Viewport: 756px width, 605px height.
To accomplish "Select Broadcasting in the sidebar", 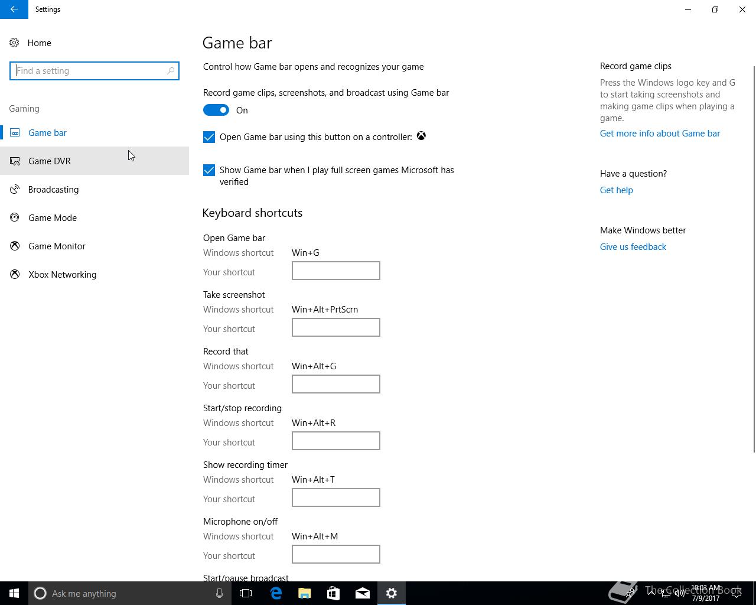I will pyautogui.click(x=94, y=189).
